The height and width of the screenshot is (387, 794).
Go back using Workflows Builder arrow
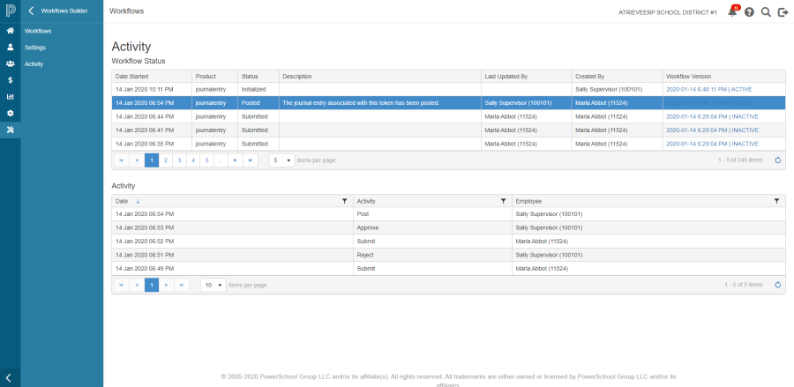point(31,11)
